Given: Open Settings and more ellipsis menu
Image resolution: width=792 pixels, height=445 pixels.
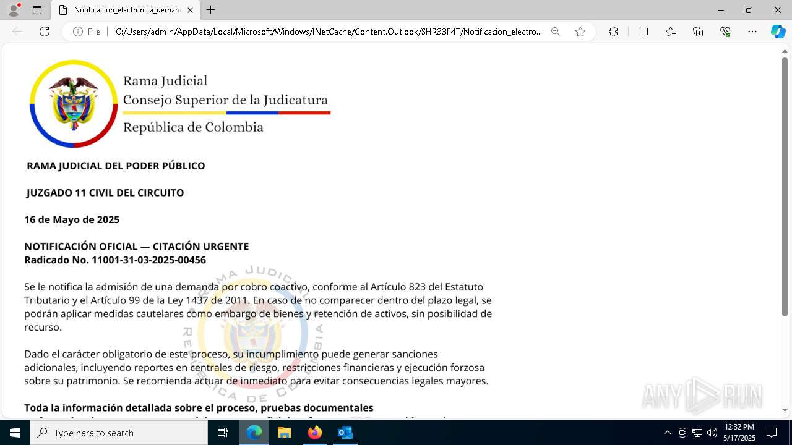Looking at the screenshot, I should tap(752, 32).
